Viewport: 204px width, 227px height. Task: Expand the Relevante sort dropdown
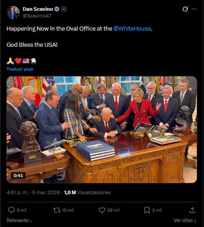point(19,220)
